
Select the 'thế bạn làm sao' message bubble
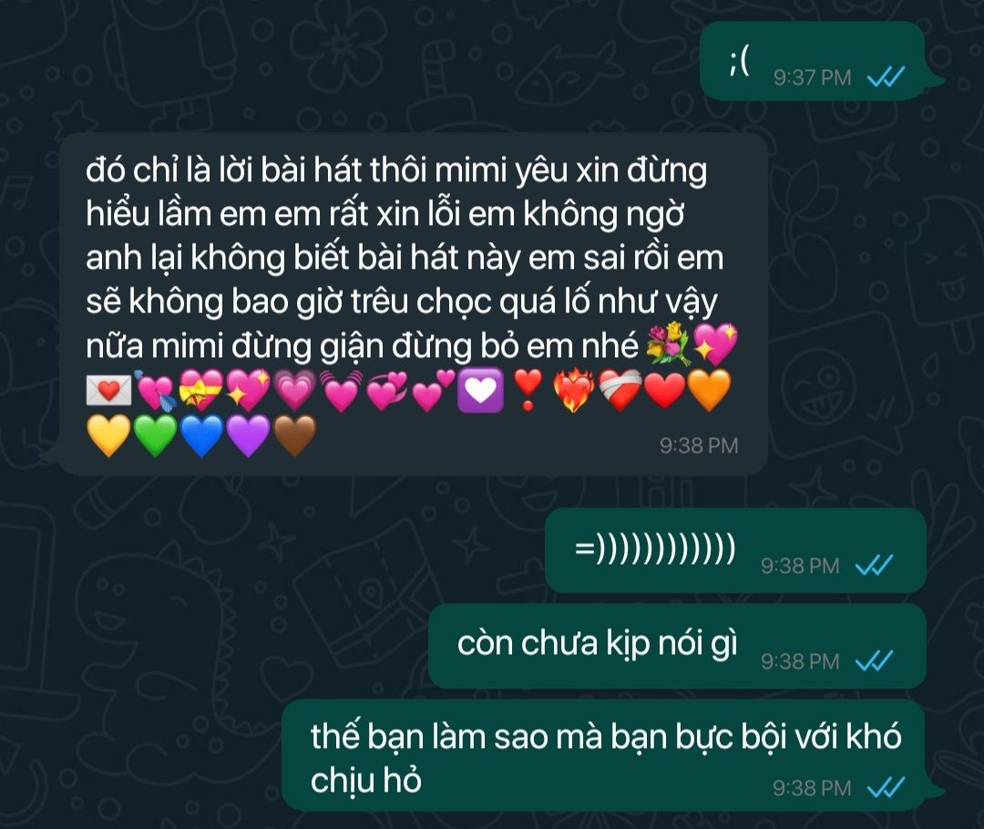pyautogui.click(x=613, y=755)
